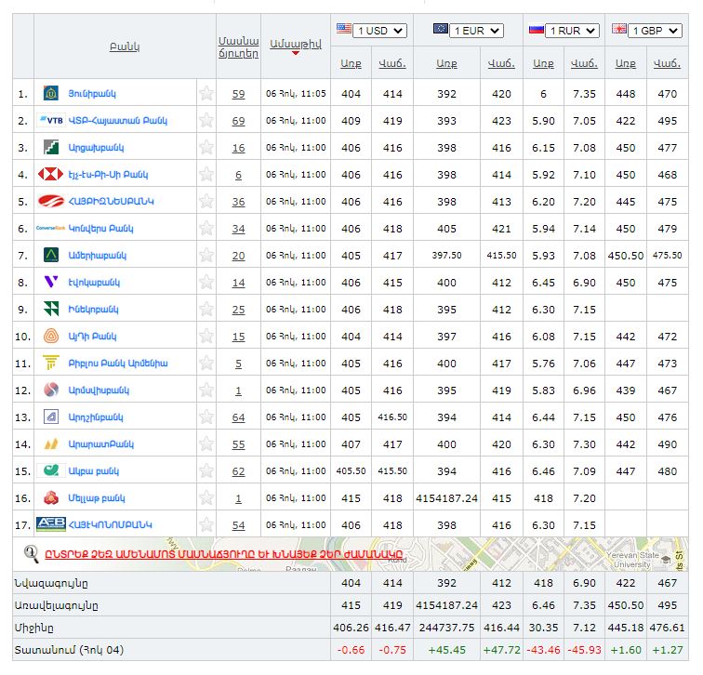Click the AEB bank logo in row 17

click(x=50, y=525)
